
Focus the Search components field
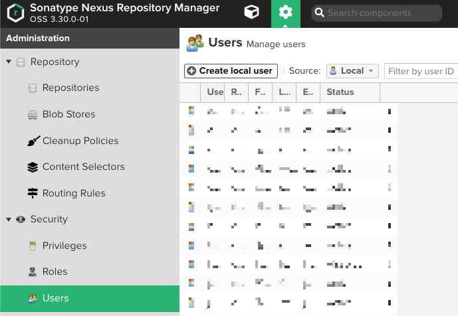point(377,13)
